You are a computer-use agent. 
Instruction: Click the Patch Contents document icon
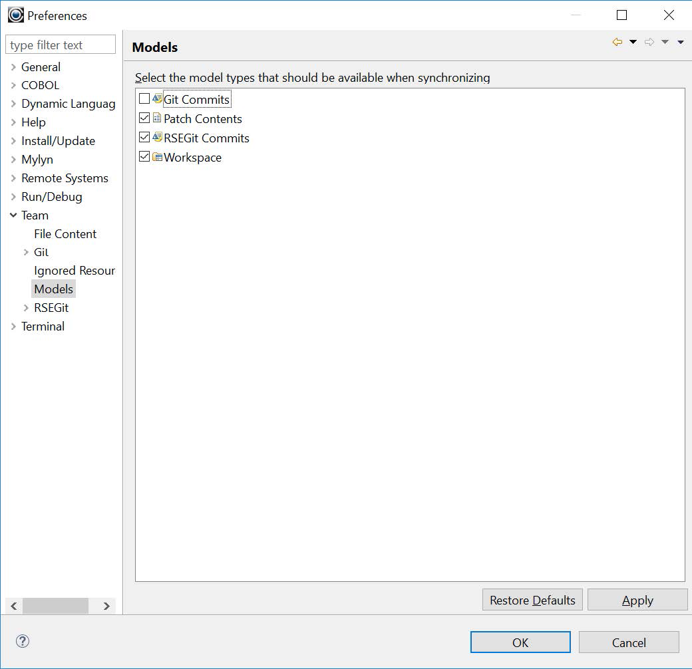[x=158, y=118]
